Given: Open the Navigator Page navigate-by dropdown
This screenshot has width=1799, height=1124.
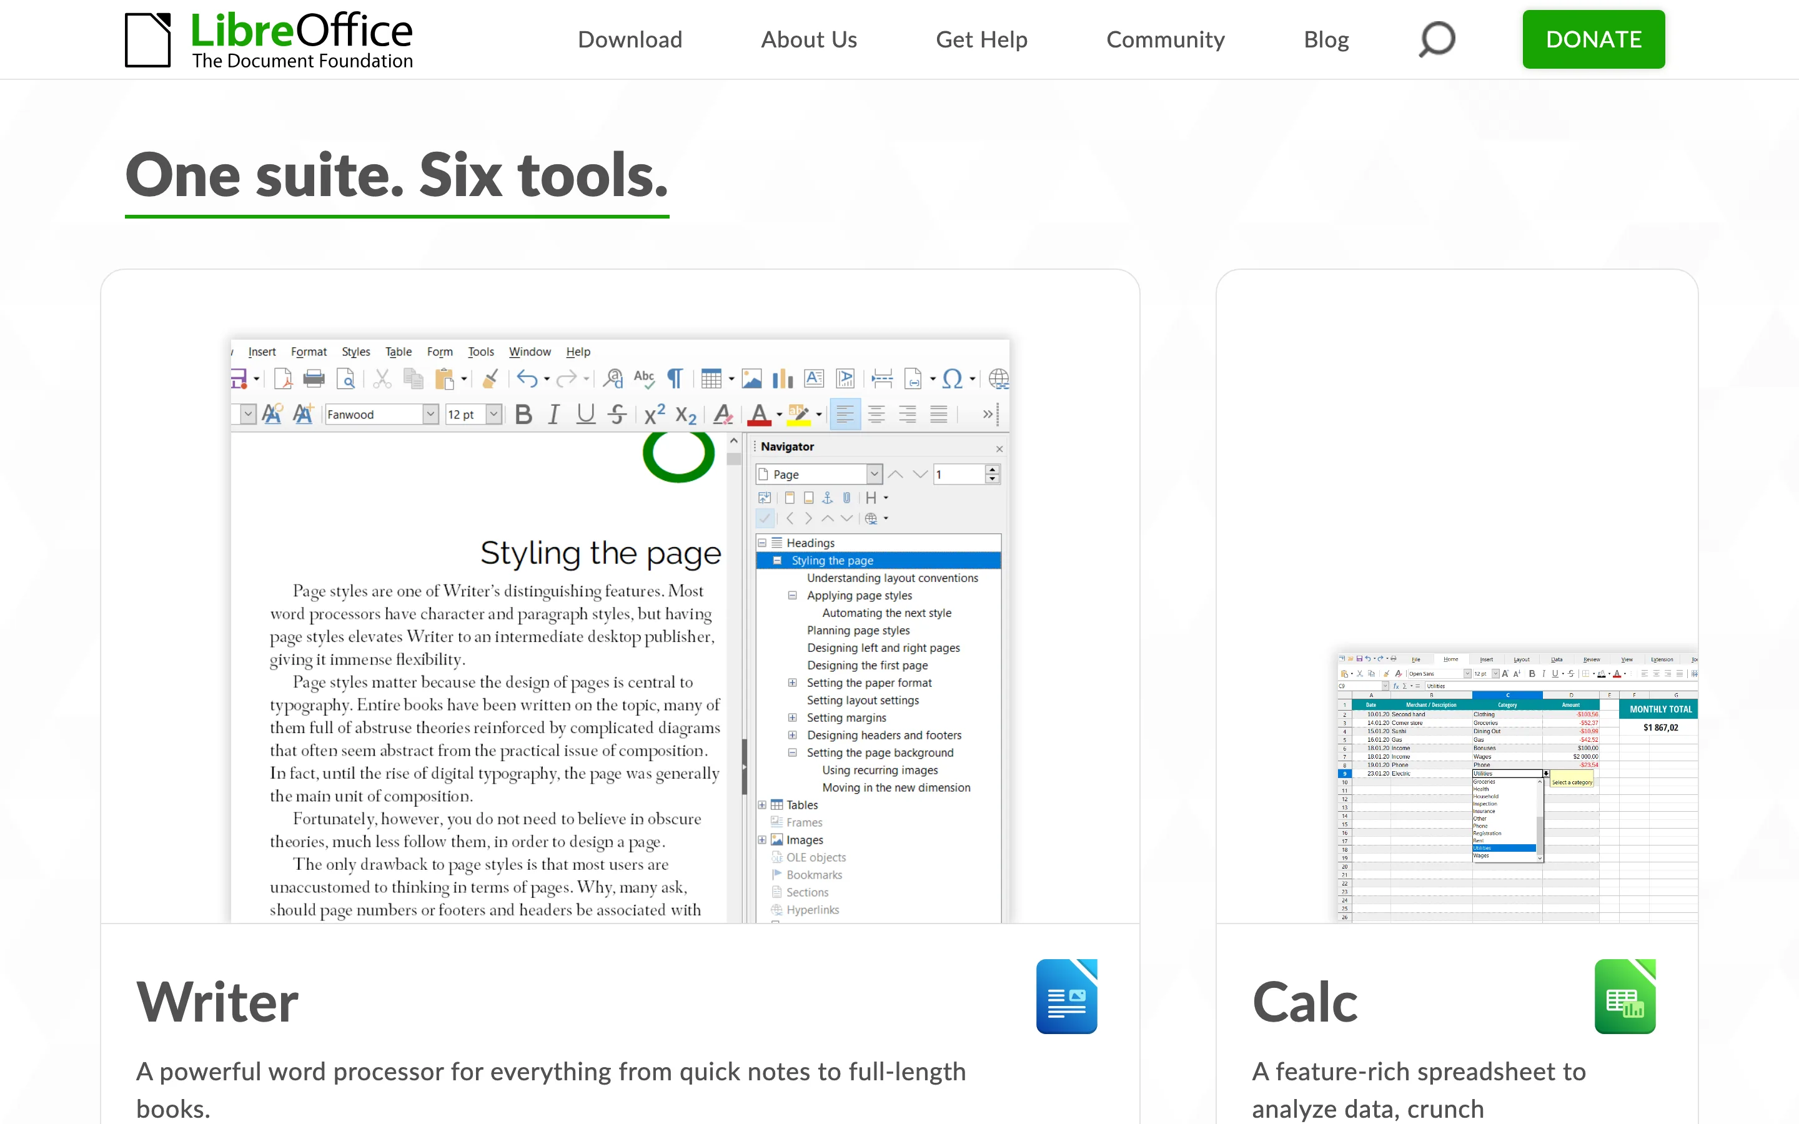Looking at the screenshot, I should pyautogui.click(x=875, y=475).
